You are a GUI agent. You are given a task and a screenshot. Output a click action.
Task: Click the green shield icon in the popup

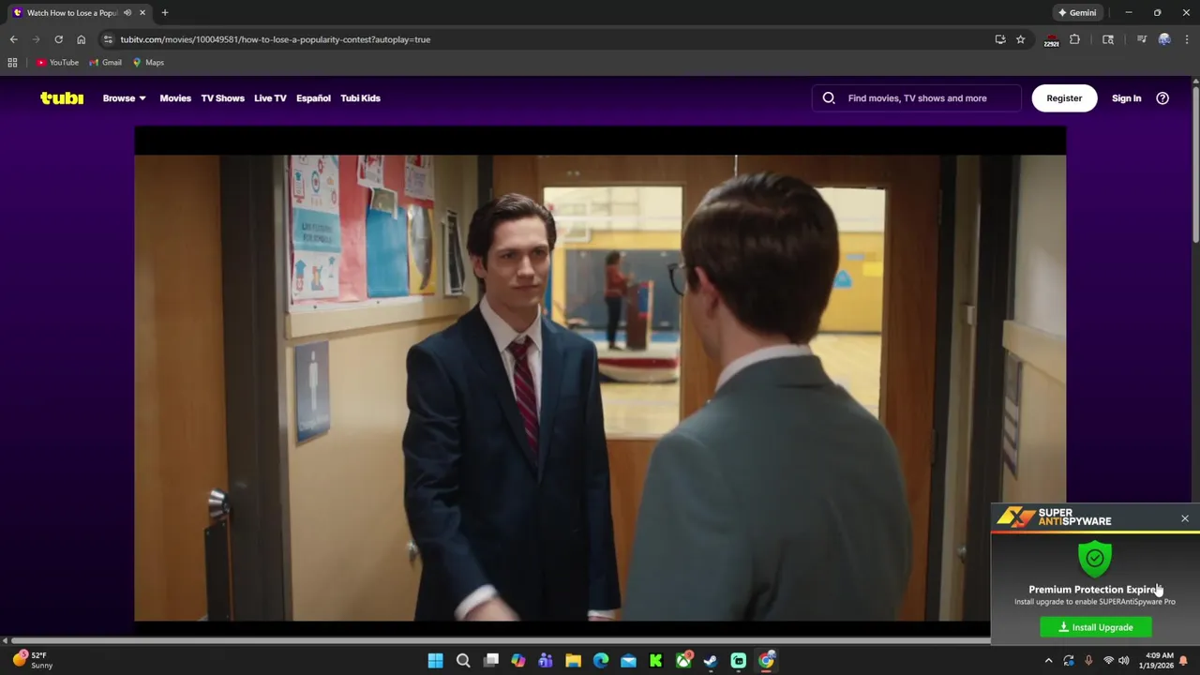tap(1095, 559)
